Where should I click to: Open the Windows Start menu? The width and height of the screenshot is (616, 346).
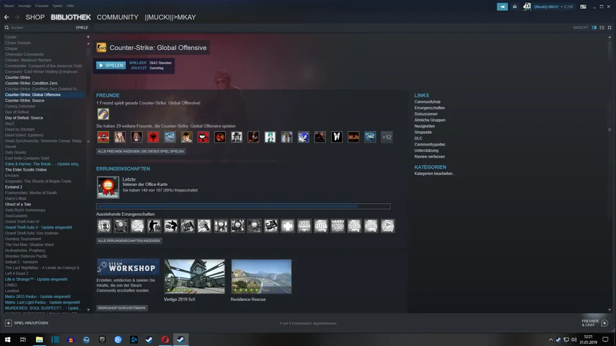click(8, 340)
